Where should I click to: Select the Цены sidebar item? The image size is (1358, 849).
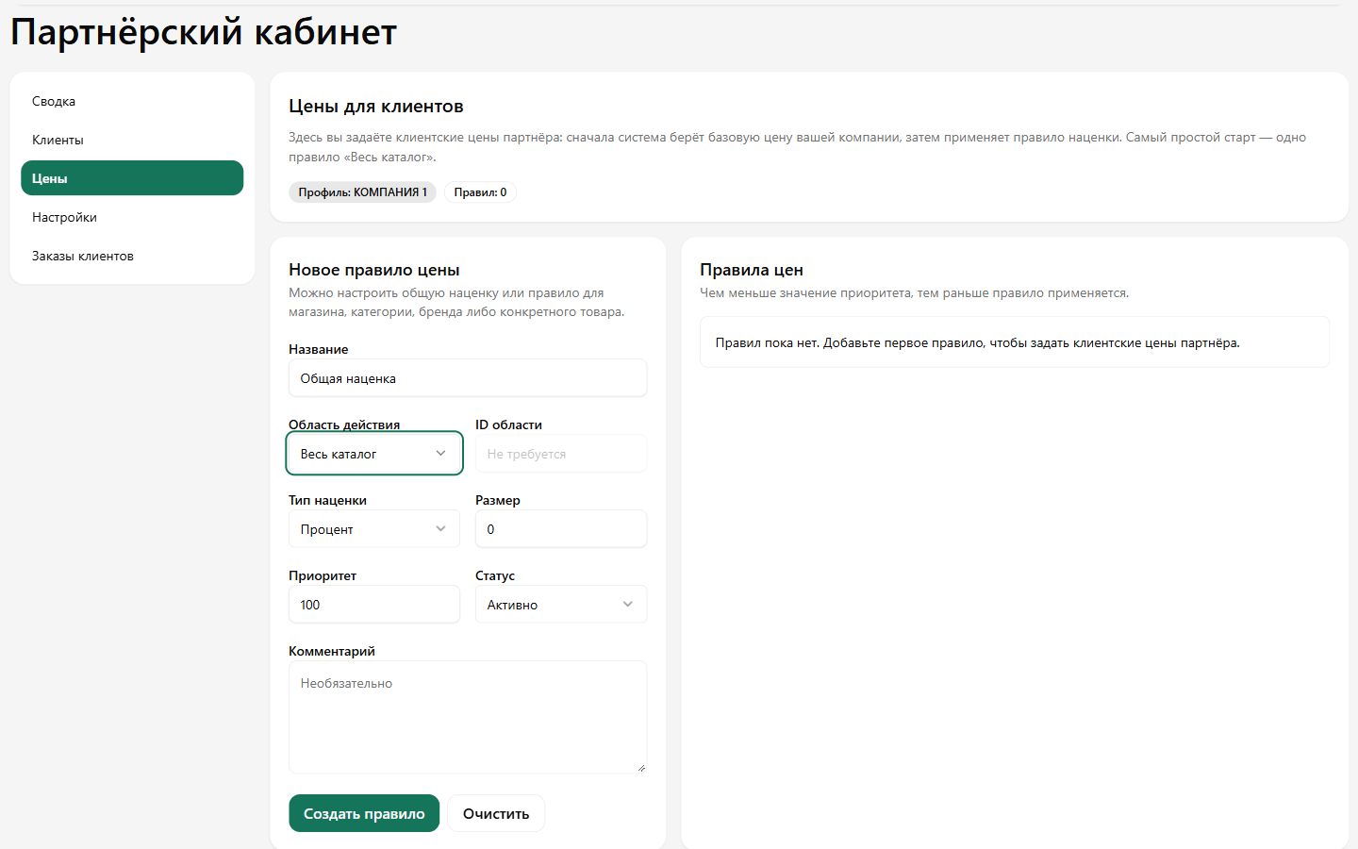pyautogui.click(x=132, y=178)
